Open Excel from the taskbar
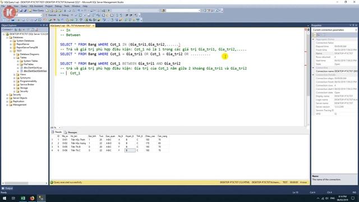Screen dimensions: 359x202 [x=23, y=198]
